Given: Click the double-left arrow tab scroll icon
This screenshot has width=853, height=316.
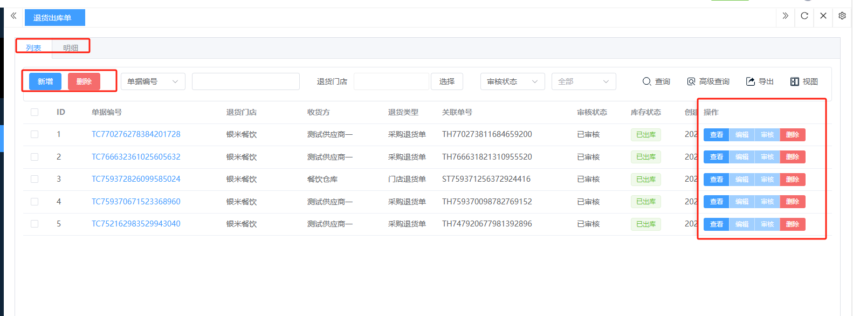Looking at the screenshot, I should pos(13,16).
